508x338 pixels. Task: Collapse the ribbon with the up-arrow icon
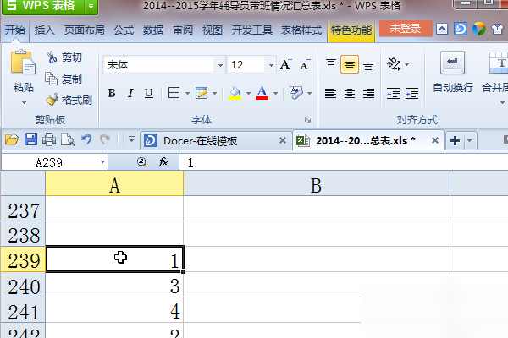[x=442, y=29]
